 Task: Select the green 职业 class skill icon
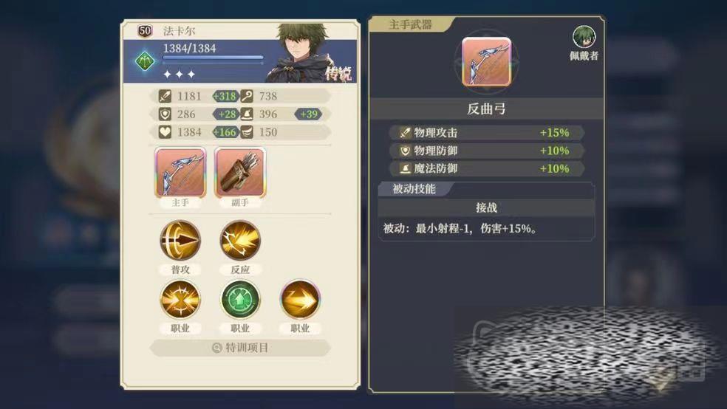tap(240, 299)
